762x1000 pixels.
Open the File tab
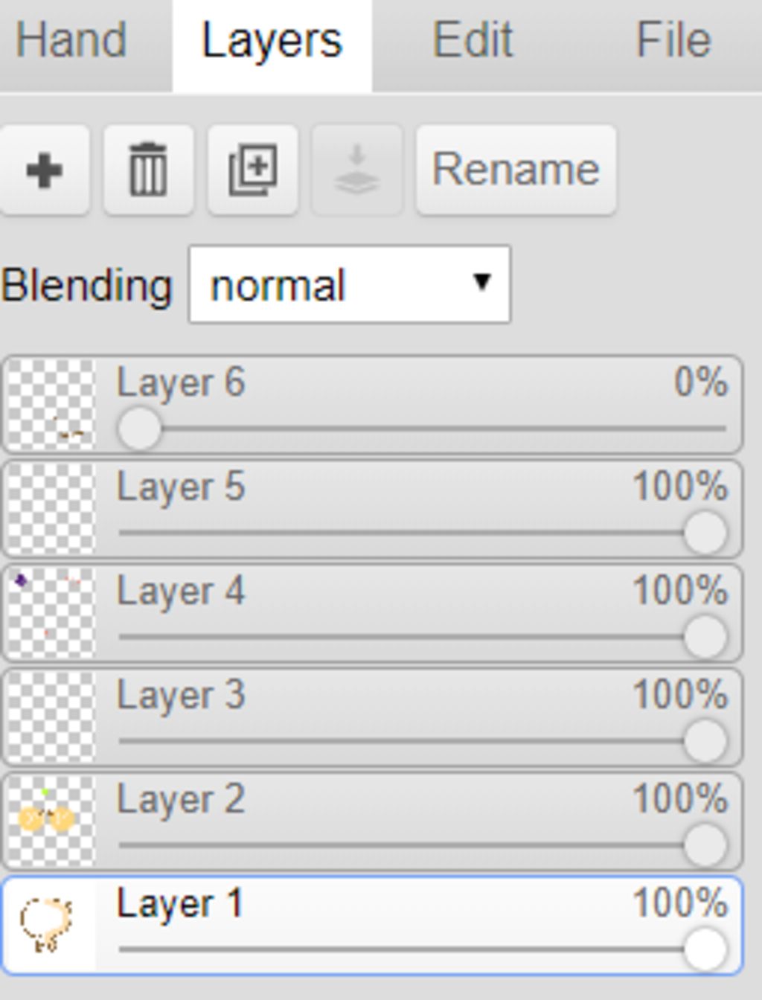tap(673, 41)
